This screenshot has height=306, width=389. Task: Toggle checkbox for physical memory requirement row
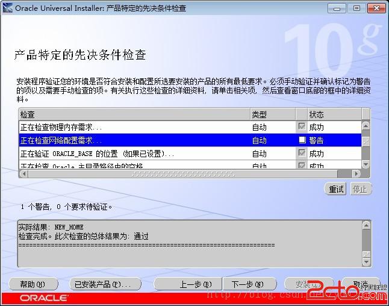tap(302, 126)
